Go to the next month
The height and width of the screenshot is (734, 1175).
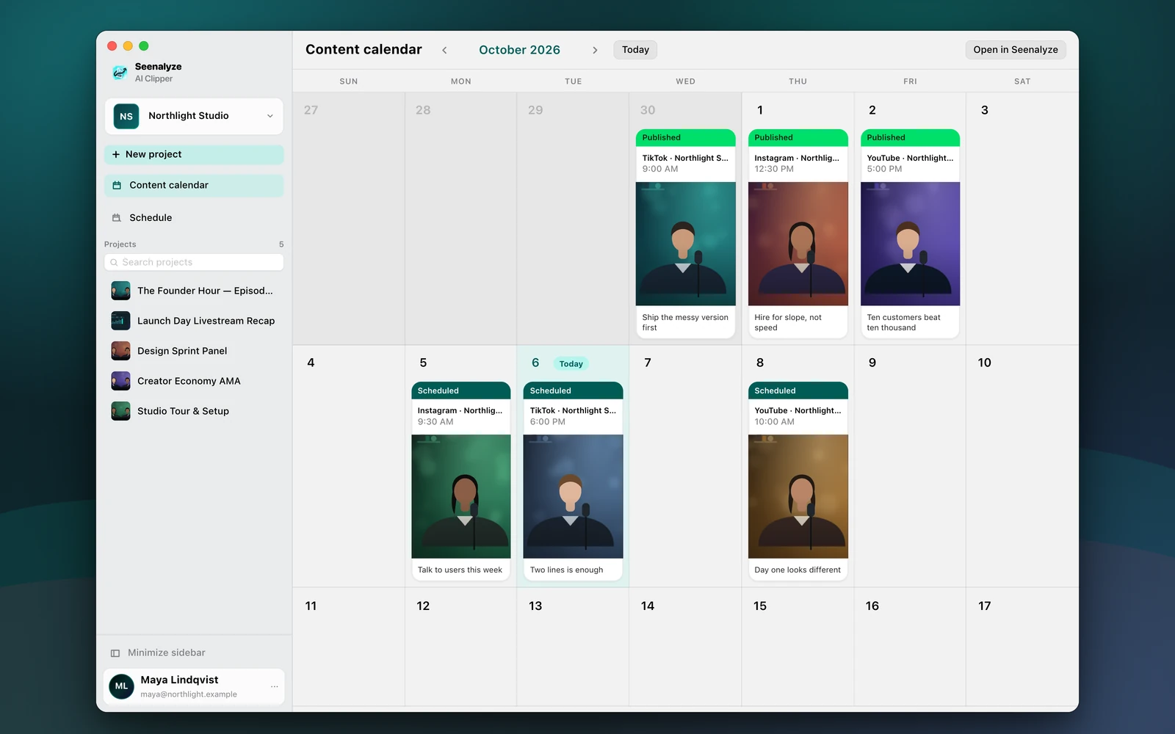click(x=595, y=50)
